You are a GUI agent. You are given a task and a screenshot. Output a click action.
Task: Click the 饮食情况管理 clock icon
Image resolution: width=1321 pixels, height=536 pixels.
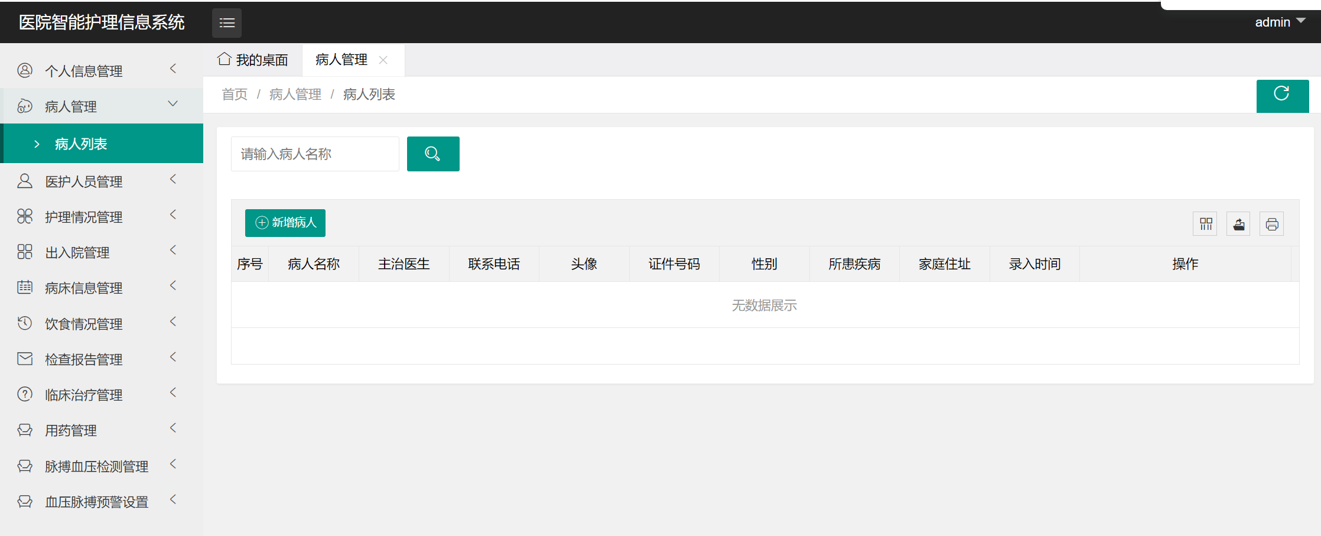[x=25, y=323]
